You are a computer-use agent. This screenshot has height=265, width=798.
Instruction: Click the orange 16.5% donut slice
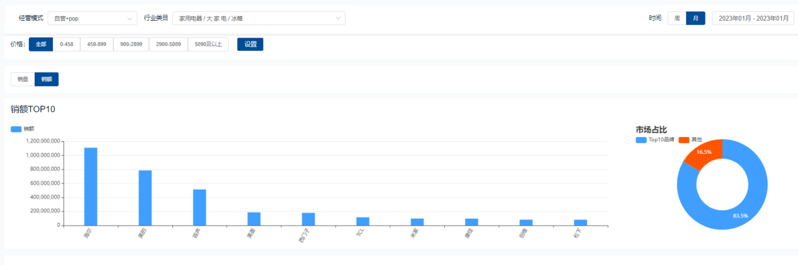click(701, 152)
